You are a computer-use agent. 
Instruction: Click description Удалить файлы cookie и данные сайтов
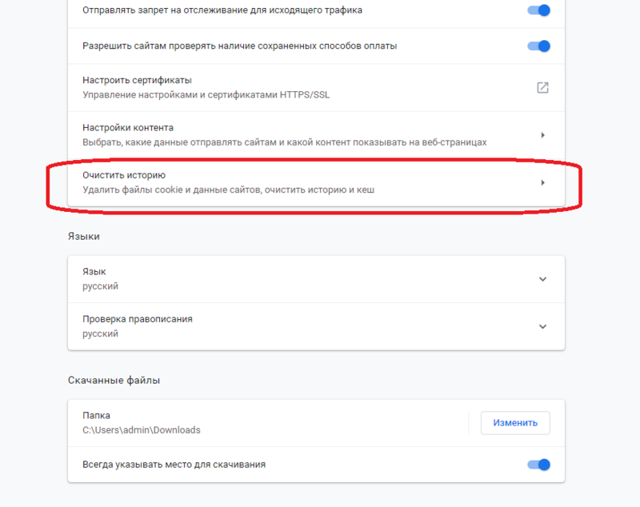[229, 190]
